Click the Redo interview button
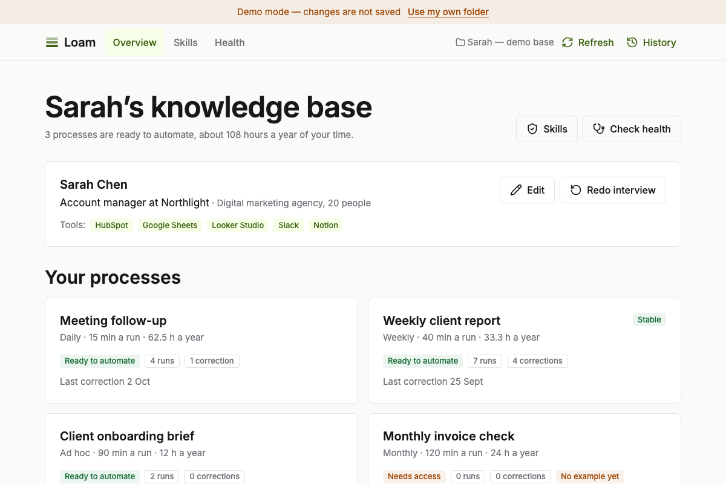The height and width of the screenshot is (484, 726). tap(613, 190)
